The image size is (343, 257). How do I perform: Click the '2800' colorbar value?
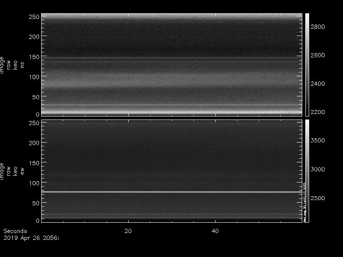point(318,27)
